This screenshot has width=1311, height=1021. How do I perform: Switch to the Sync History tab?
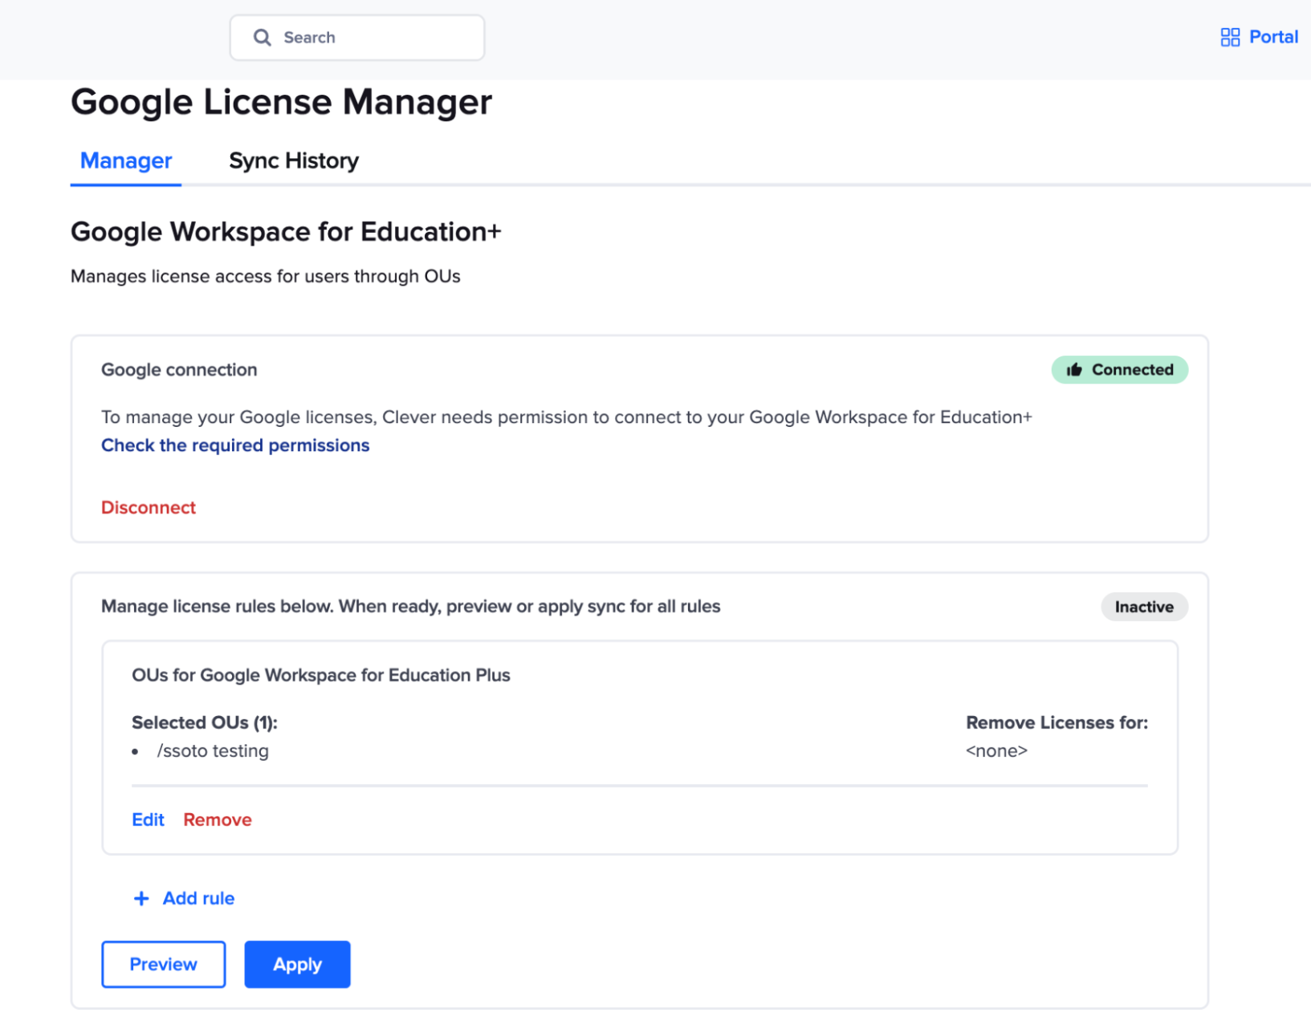point(294,161)
